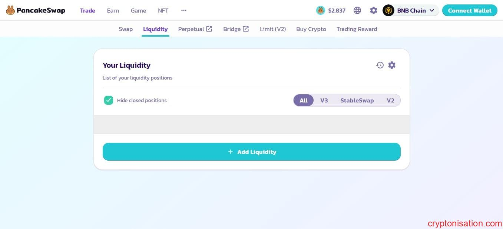503x229 pixels.
Task: Expand the BNB Chain network dropdown
Action: tap(431, 10)
